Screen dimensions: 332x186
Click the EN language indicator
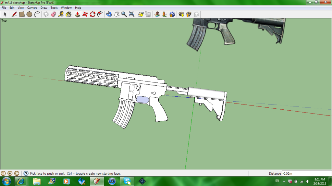point(277,181)
